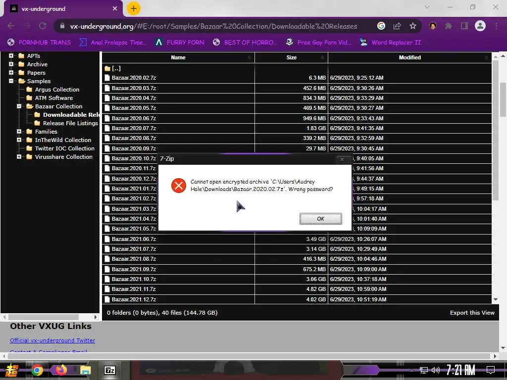Open Chrome from the taskbar

point(37,370)
